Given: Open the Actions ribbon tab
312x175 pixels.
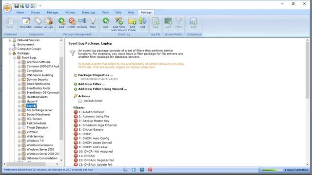Looking at the screenshot, I should (70, 12).
